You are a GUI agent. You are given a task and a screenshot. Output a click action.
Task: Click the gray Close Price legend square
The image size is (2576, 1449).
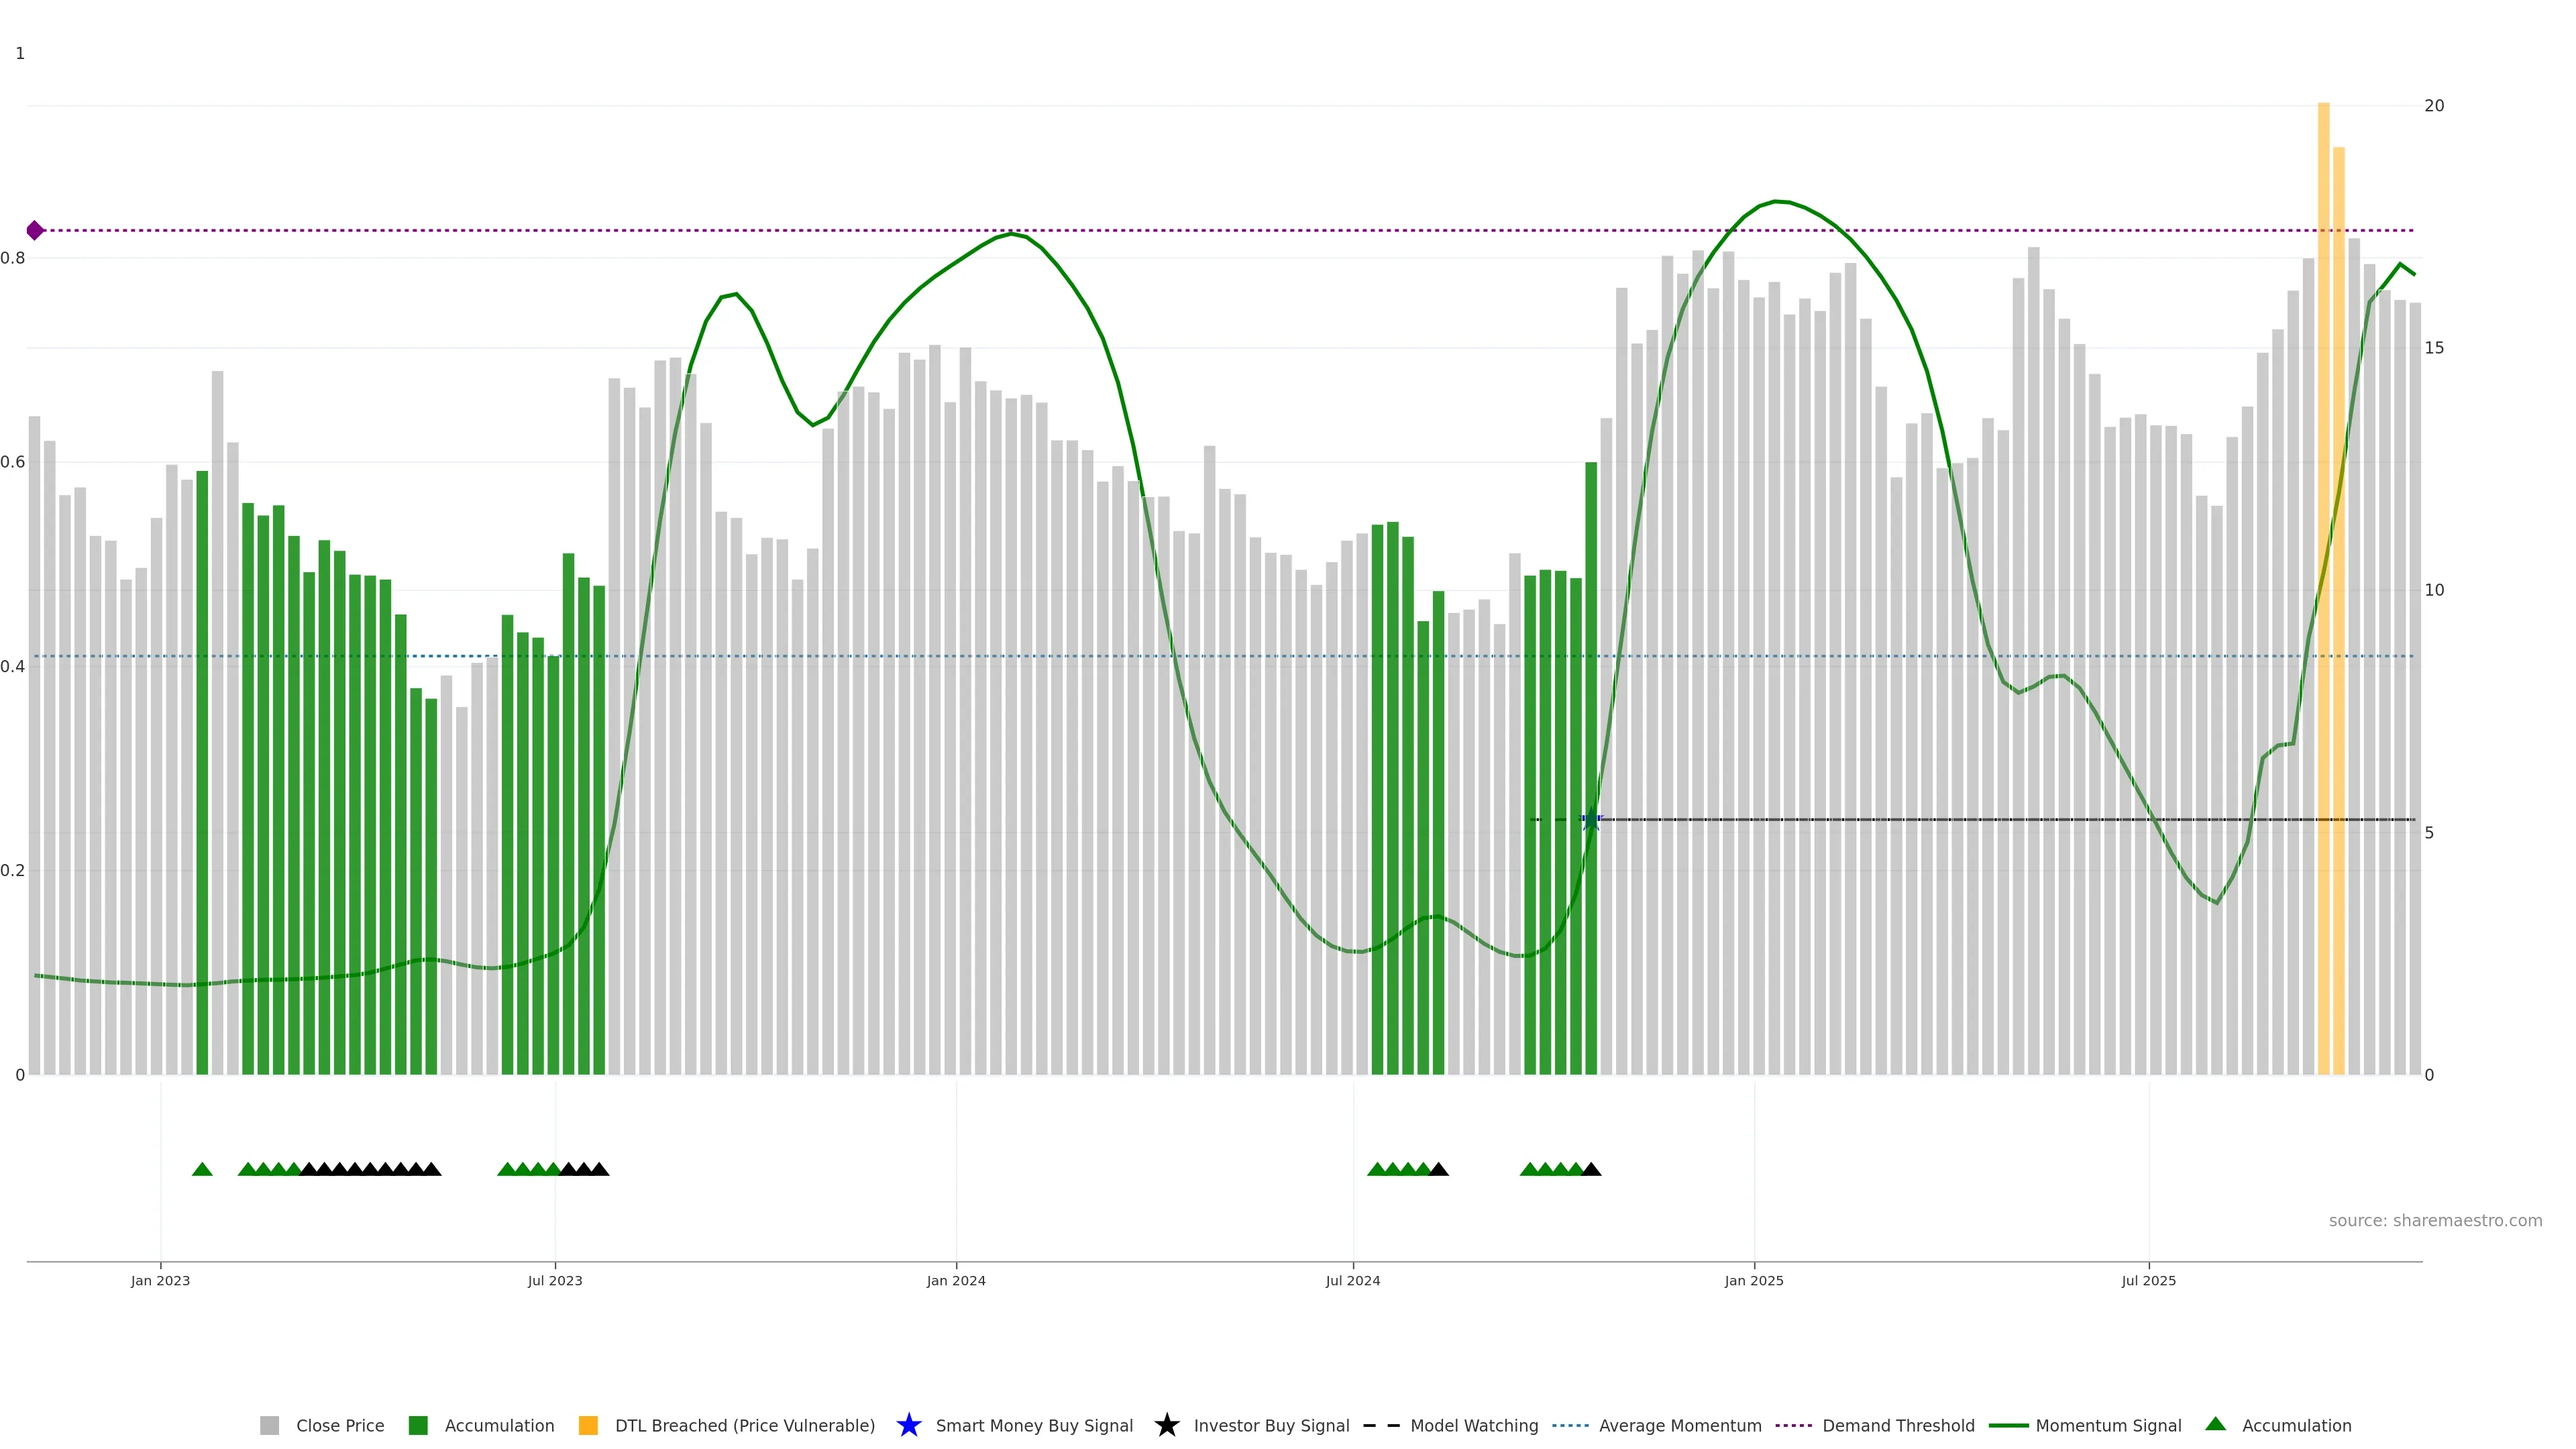point(270,1425)
